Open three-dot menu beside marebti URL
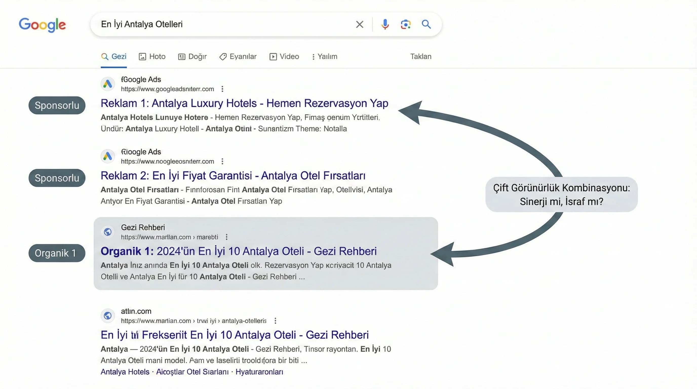The width and height of the screenshot is (697, 389). click(x=226, y=237)
